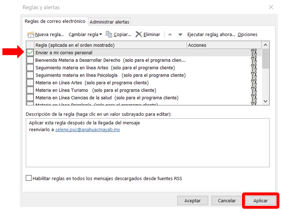The image size is (281, 210).
Task: Select the Reglas de correo electrónico tab
Action: pos(55,21)
